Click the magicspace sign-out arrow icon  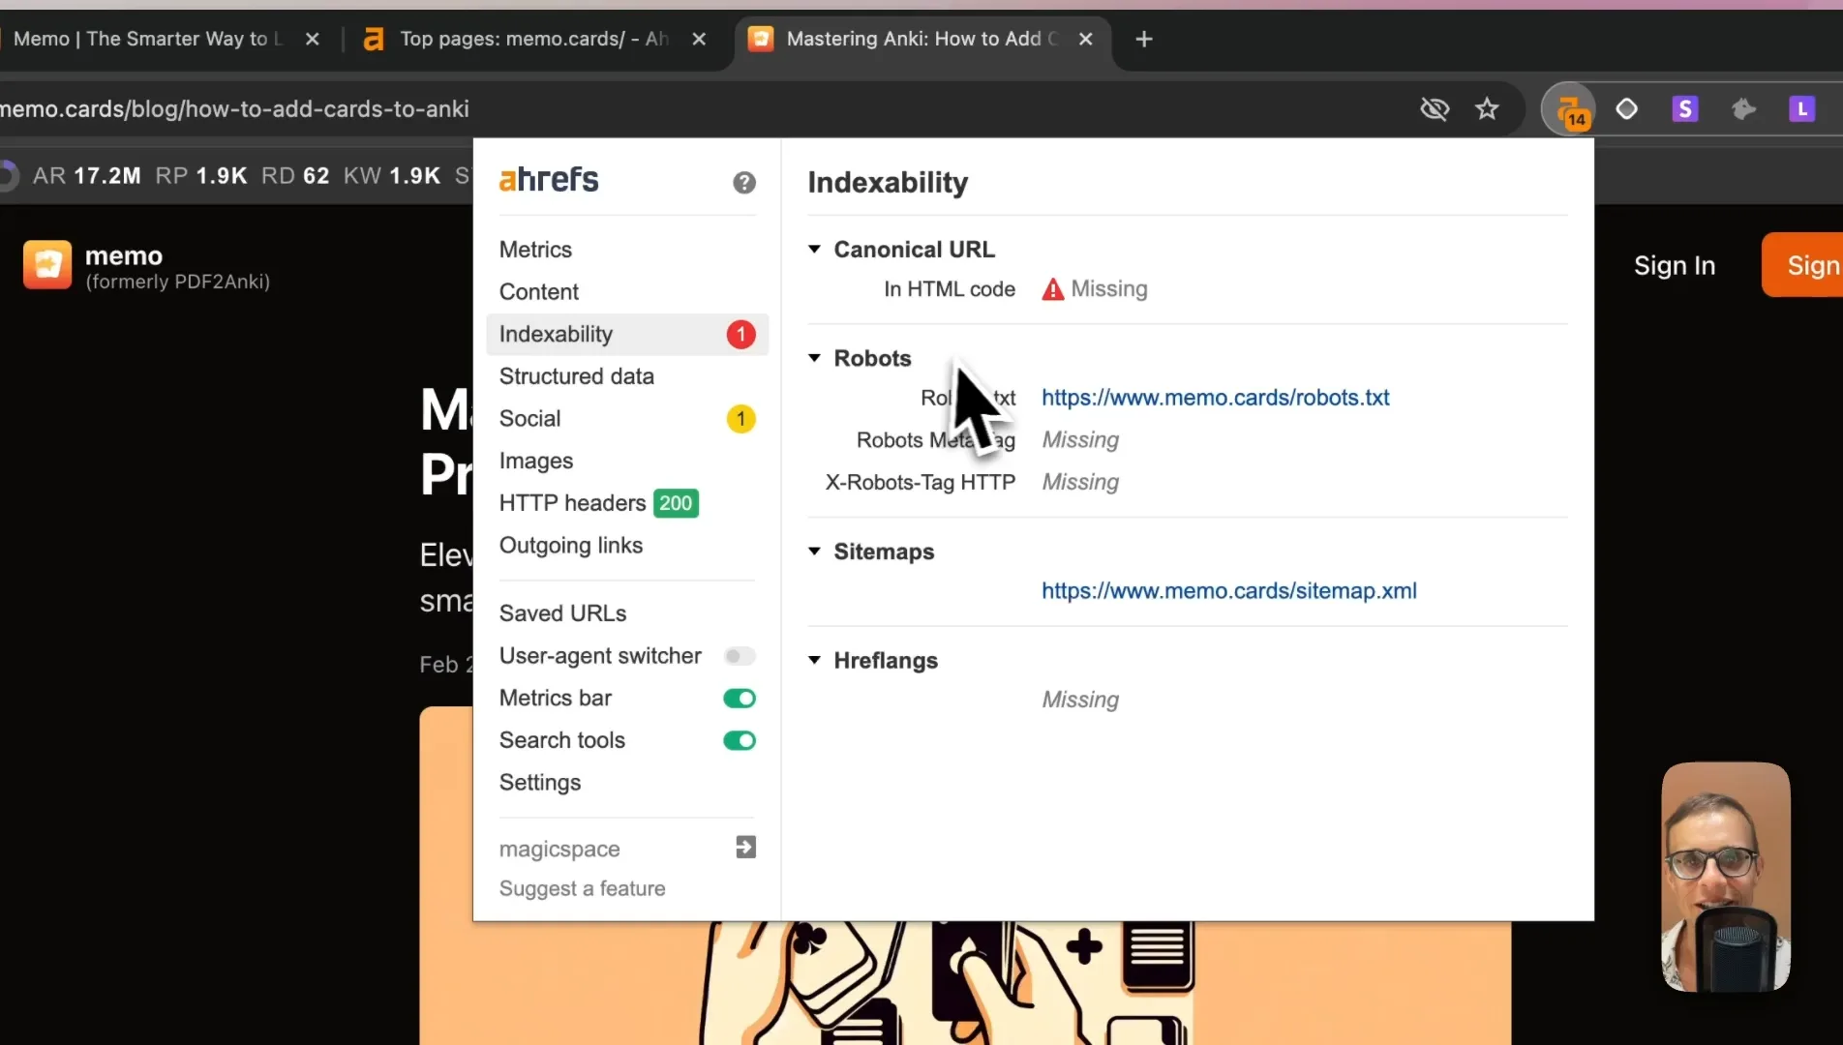[x=745, y=848]
